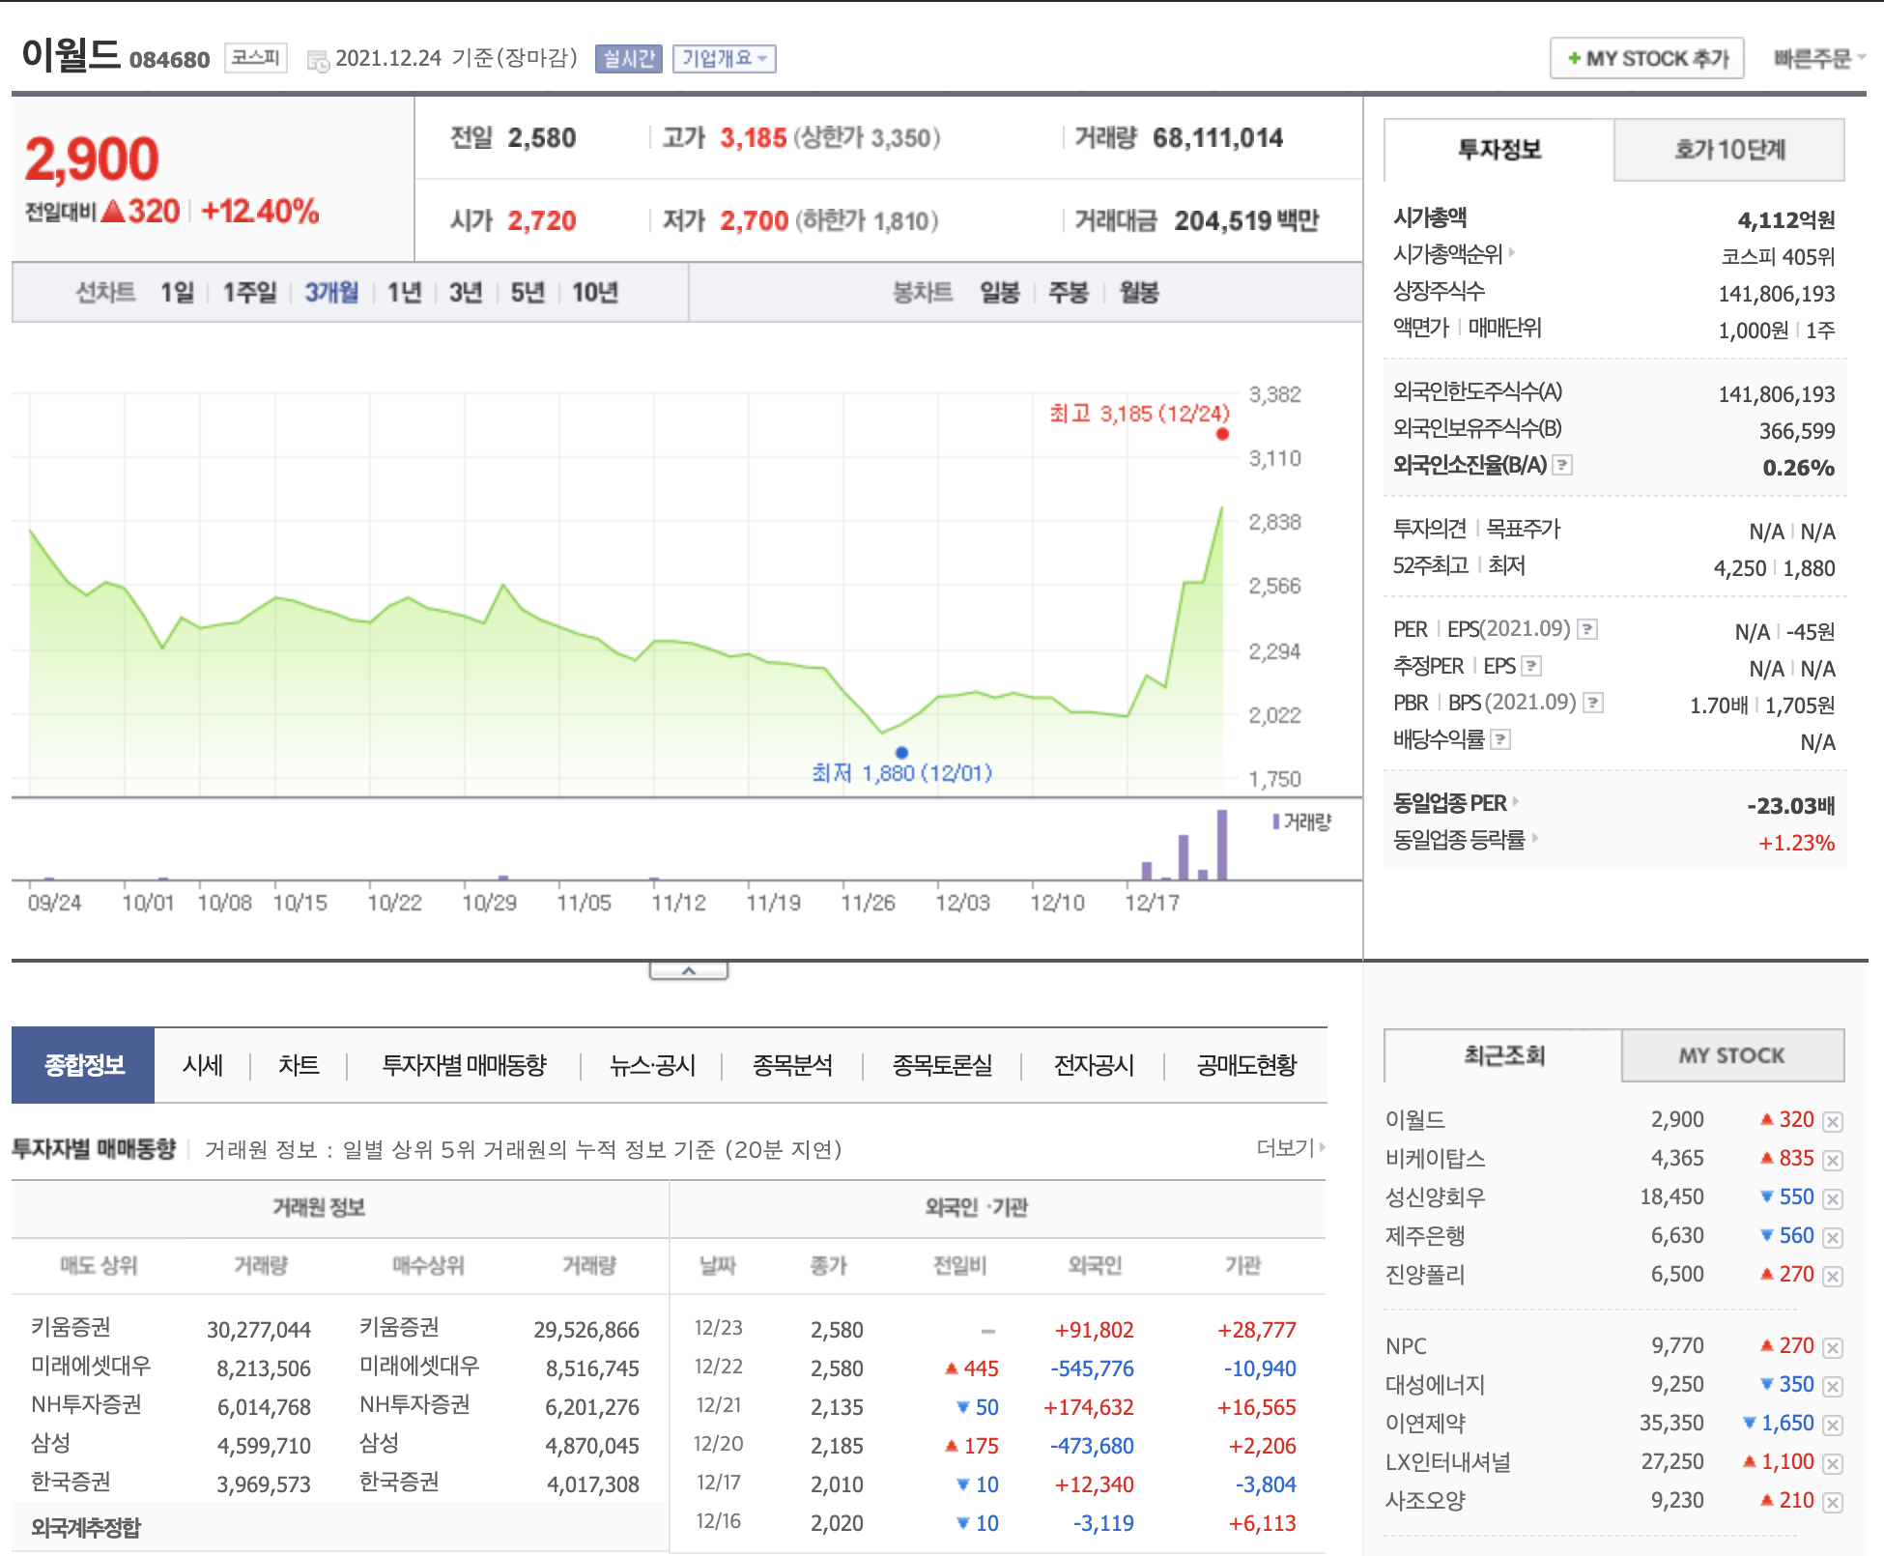Add stock with MY STOCK 추가 button
Viewport: 1884px width, 1556px height.
click(x=1646, y=59)
